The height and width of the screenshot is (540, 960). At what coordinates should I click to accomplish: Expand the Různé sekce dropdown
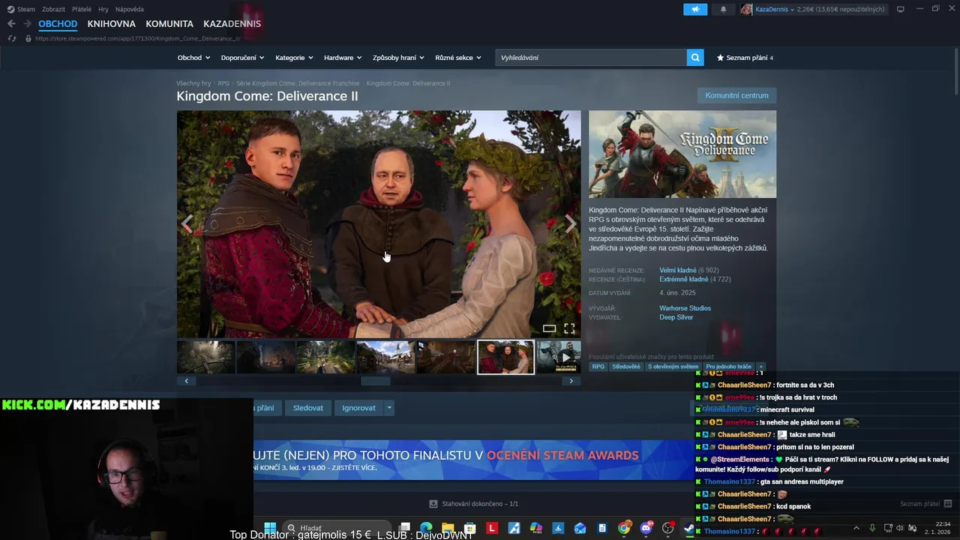tap(458, 58)
